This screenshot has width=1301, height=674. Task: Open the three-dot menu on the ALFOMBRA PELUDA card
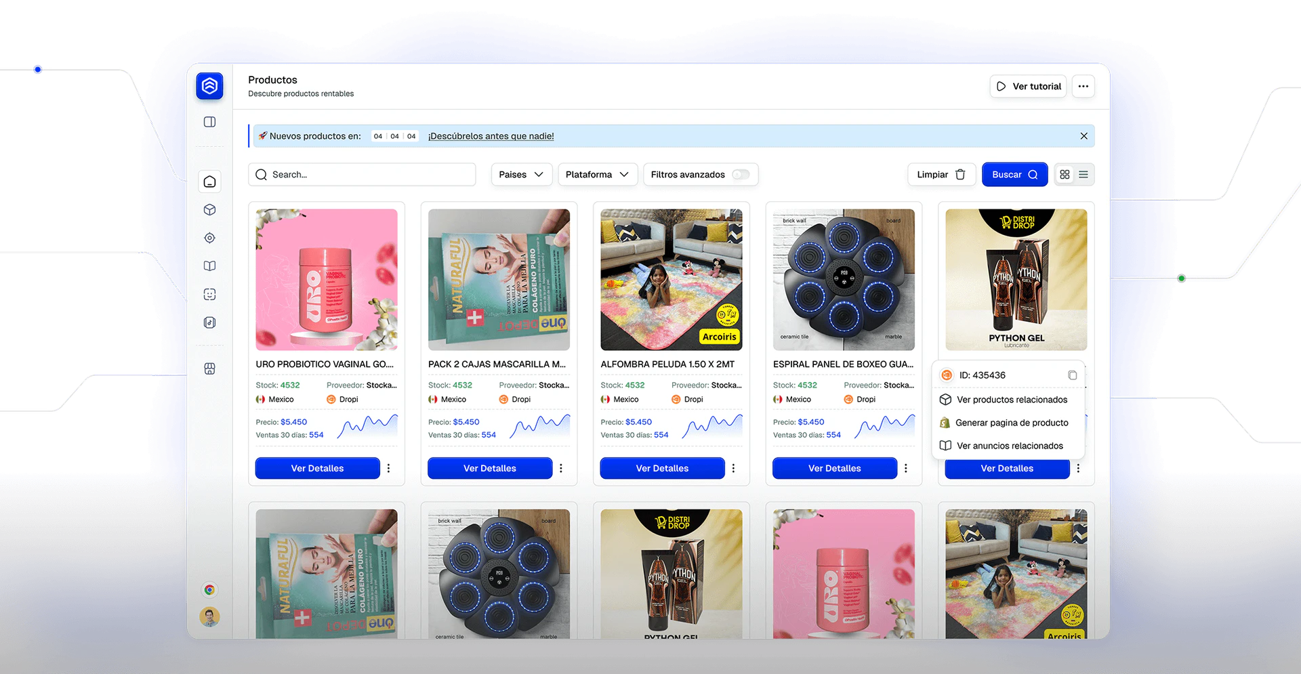[x=733, y=468]
